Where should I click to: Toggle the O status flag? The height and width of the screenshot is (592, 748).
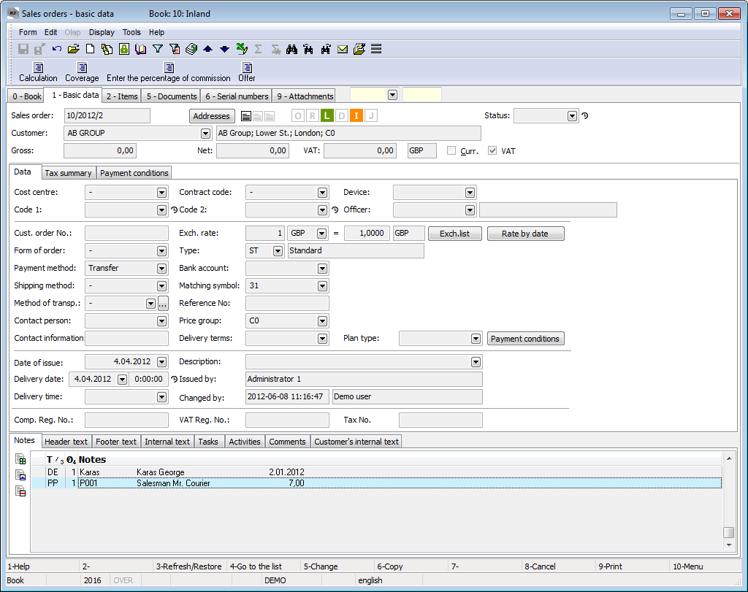tap(298, 116)
